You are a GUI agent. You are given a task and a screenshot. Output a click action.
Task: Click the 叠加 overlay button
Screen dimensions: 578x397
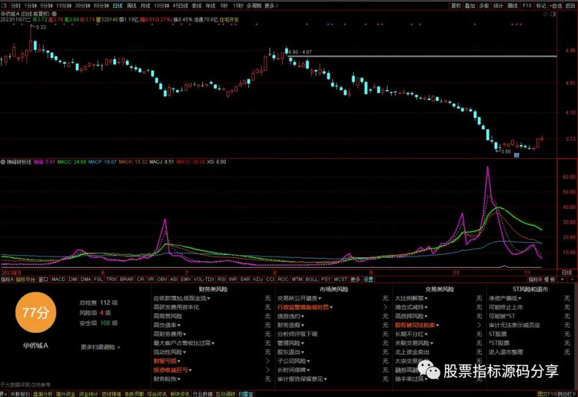coord(470,5)
